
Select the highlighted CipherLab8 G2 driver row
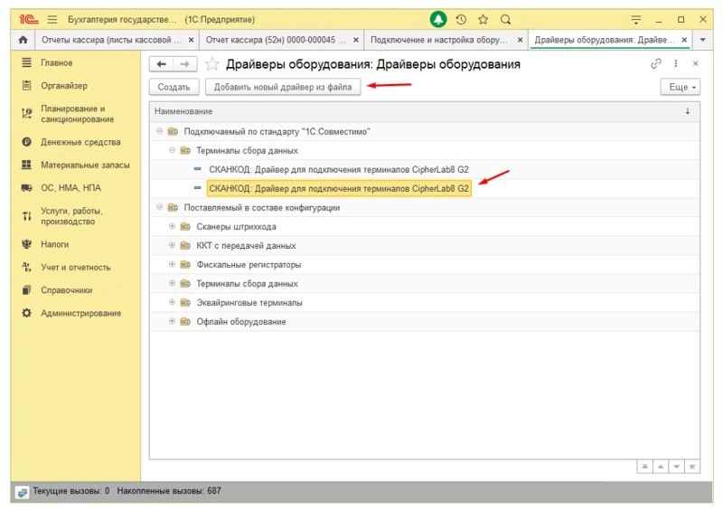339,188
